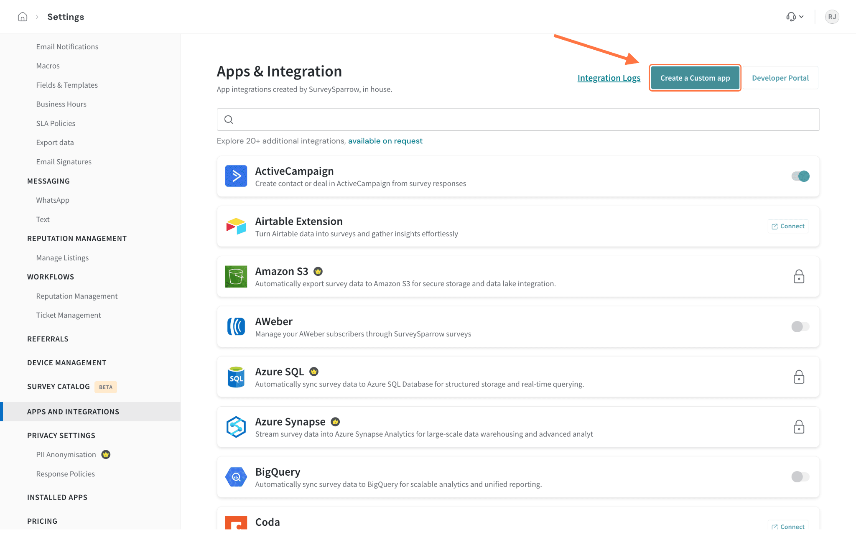Image resolution: width=856 pixels, height=535 pixels.
Task: Select SLA Policies in sidebar
Action: click(x=56, y=123)
